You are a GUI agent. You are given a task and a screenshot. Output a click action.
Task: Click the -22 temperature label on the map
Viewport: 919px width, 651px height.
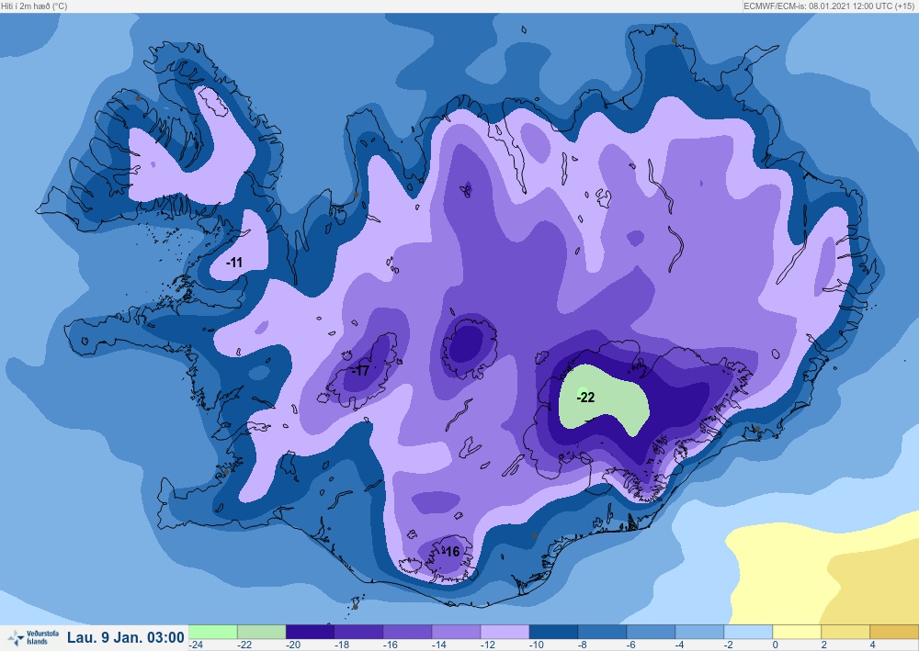pyautogui.click(x=585, y=398)
